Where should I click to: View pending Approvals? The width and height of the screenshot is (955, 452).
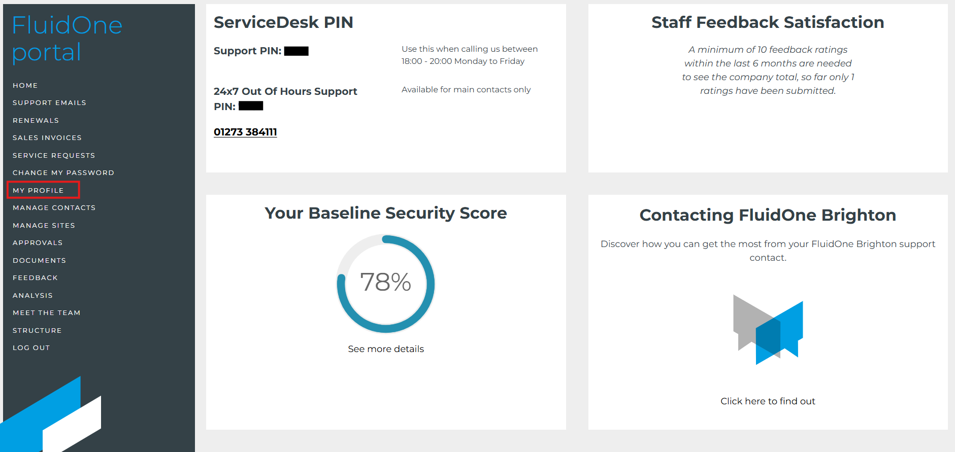point(37,242)
